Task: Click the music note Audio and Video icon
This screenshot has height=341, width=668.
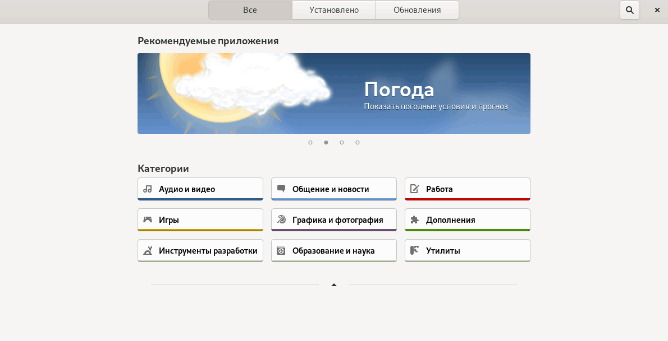Action: coord(148,189)
